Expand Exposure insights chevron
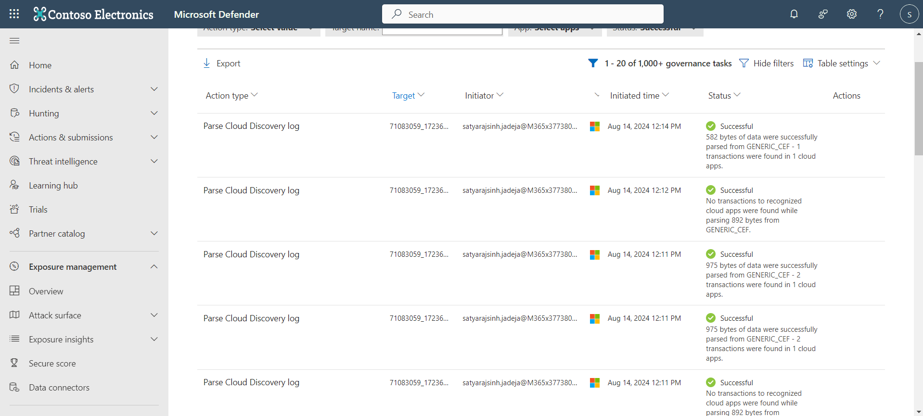Screen dimensions: 923x416 click(154, 339)
